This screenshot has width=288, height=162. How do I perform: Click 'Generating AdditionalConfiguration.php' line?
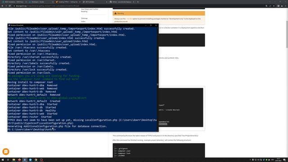(57, 126)
